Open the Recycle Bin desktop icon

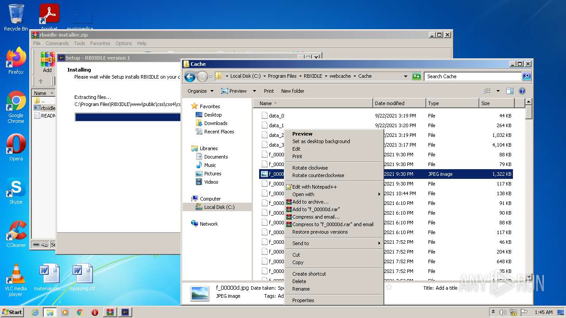(x=16, y=18)
